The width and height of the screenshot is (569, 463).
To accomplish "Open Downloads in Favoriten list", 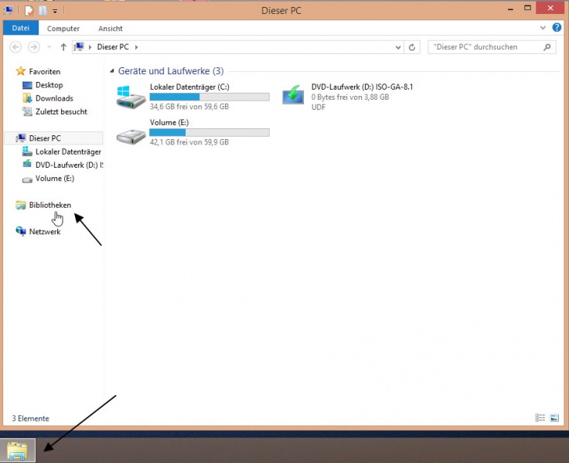I will [x=54, y=98].
